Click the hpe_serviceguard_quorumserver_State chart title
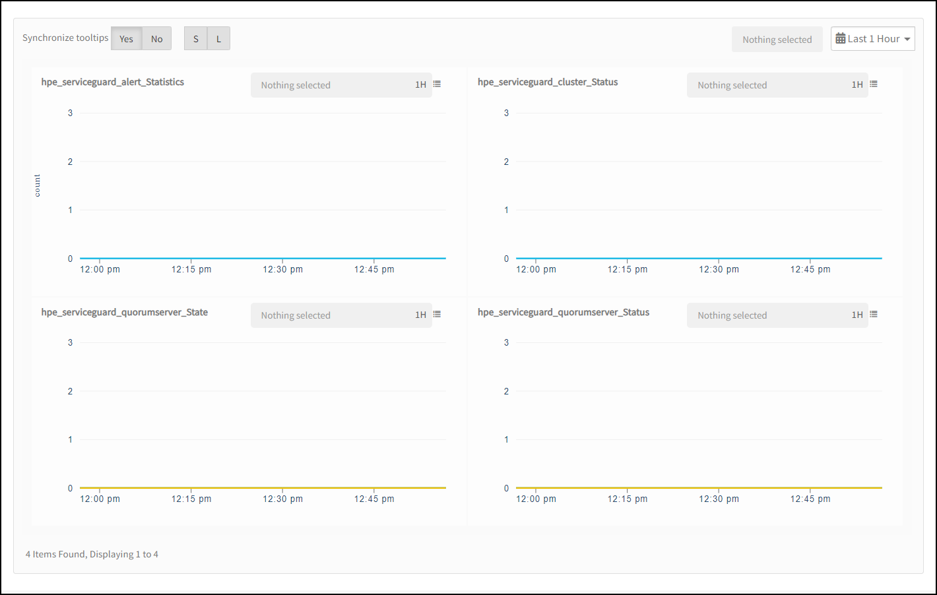This screenshot has width=937, height=595. pos(125,312)
